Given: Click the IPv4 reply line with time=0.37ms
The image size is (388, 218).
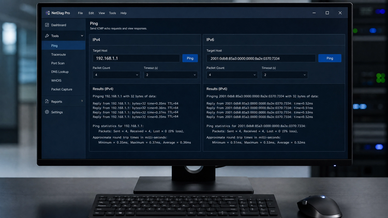Looking at the screenshot, I should tap(136, 112).
